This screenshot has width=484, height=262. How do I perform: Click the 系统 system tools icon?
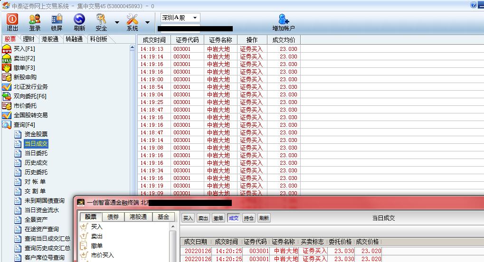click(132, 22)
